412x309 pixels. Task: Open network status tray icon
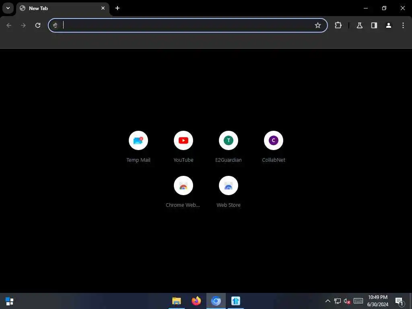tap(338, 301)
